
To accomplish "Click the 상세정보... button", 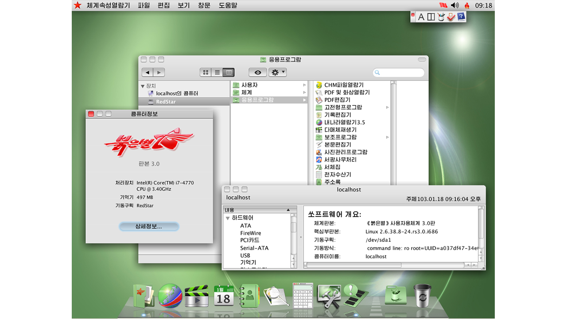I will coord(149,226).
